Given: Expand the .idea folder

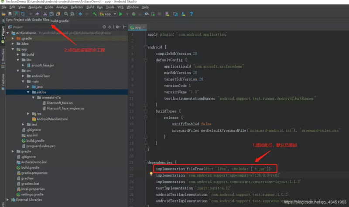Looking at the screenshot, I should point(13,44).
